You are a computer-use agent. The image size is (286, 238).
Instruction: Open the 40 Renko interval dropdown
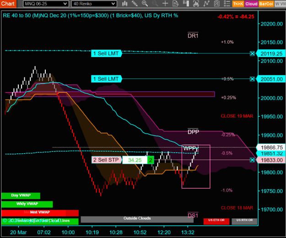coord(94,4)
